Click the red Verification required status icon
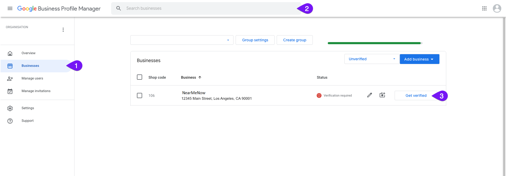This screenshot has width=506, height=176. [x=319, y=95]
